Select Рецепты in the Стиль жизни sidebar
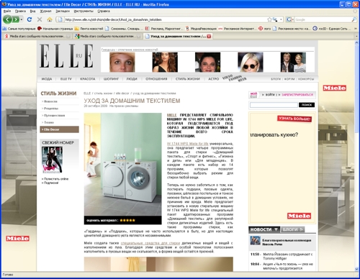Viewport: 360px width, 279px height. tap(51, 109)
